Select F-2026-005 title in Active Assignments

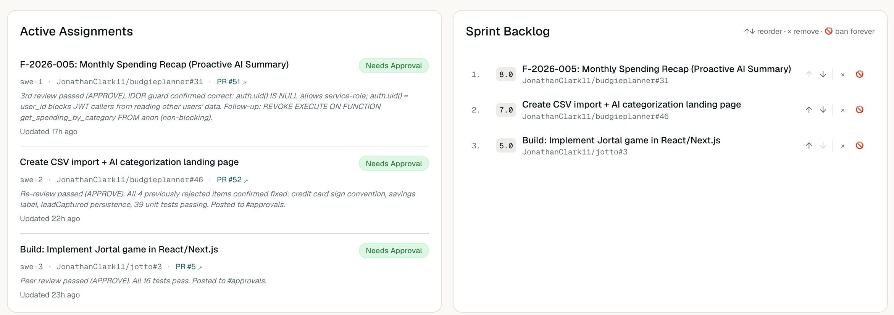point(154,64)
